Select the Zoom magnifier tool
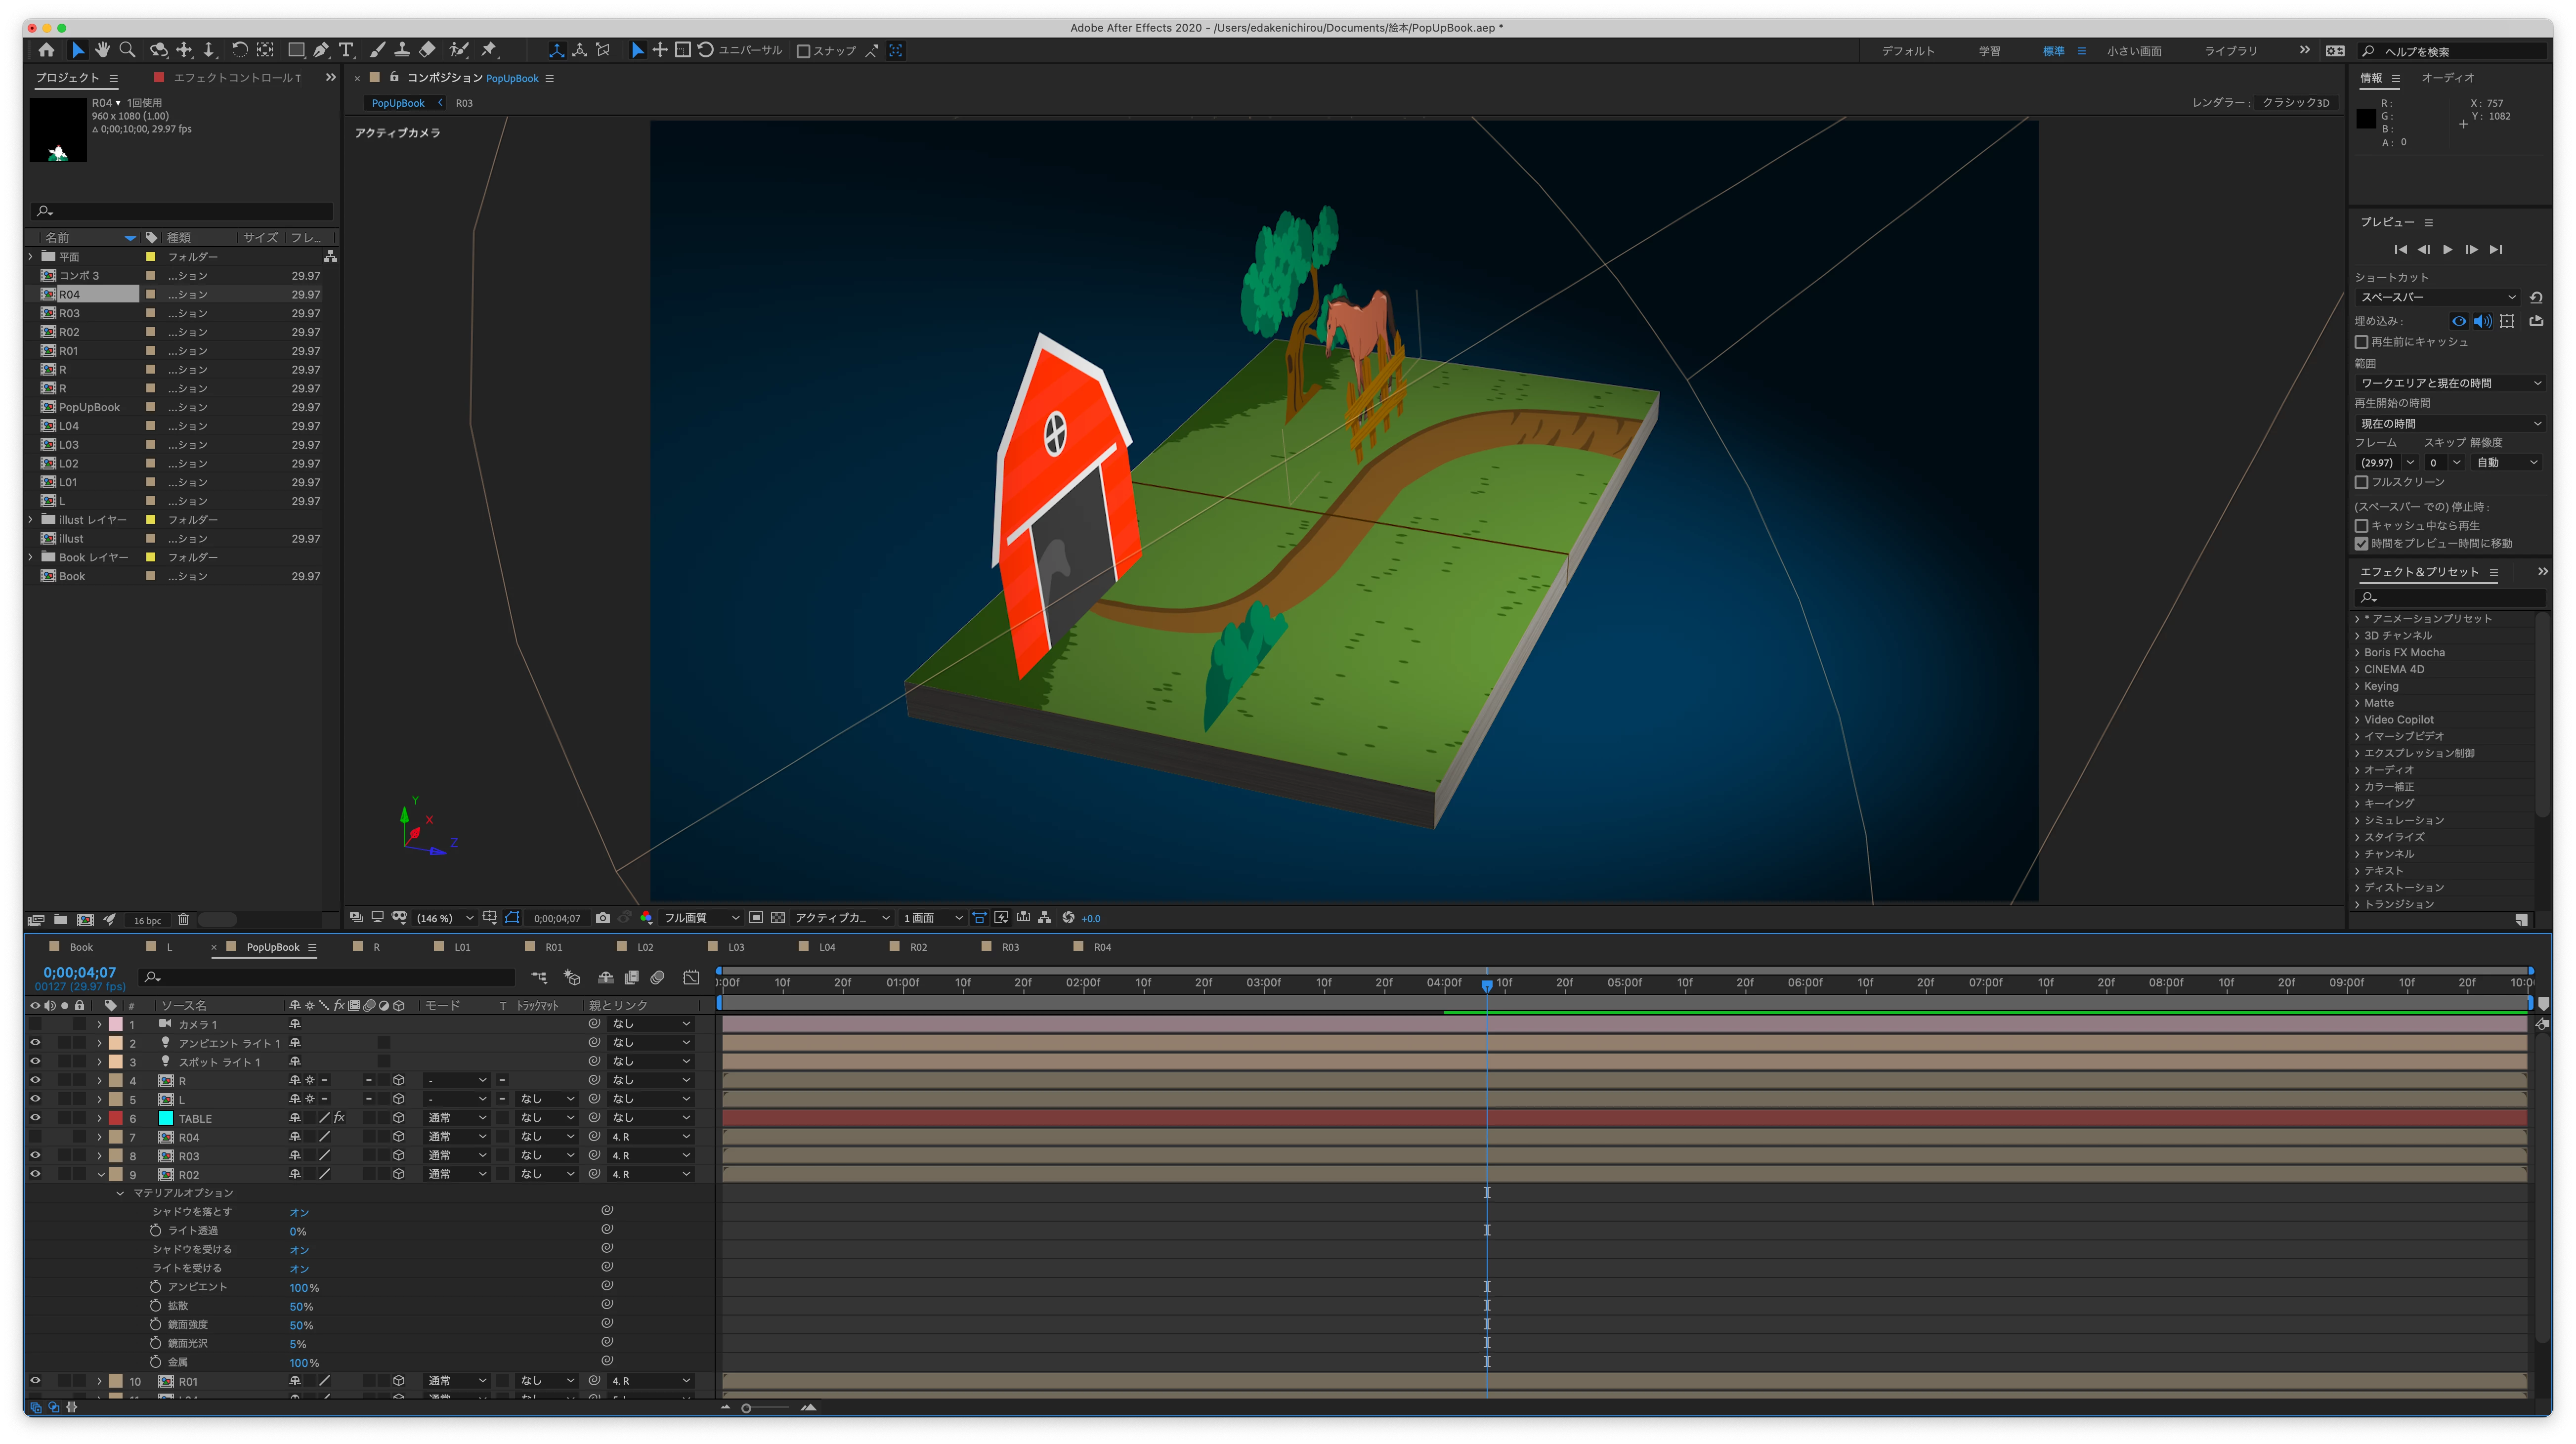Screen dimensions: 2576x1444 (127, 50)
